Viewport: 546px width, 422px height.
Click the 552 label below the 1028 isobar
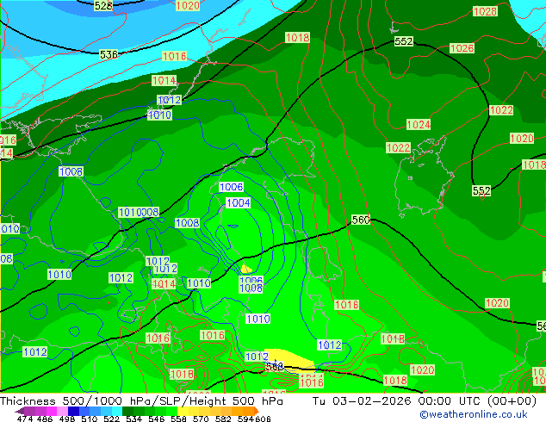(x=403, y=41)
